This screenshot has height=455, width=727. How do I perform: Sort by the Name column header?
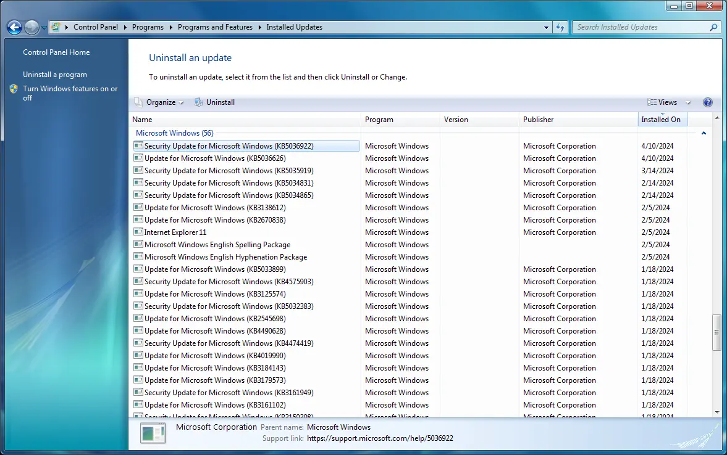pyautogui.click(x=245, y=120)
